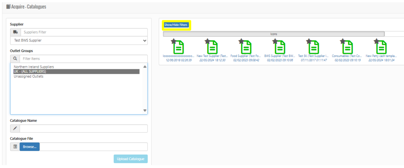Choose Unassigned Outlets in the list
Image resolution: width=404 pixels, height=168 pixels.
pyautogui.click(x=29, y=77)
